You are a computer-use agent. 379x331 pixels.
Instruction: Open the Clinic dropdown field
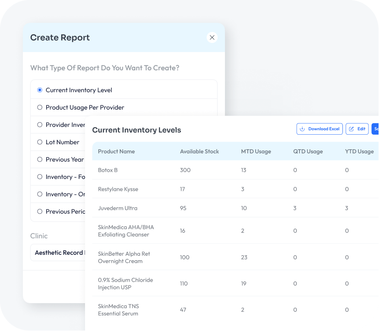pos(58,252)
